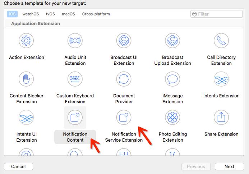Open the Cross-platform tab
The height and width of the screenshot is (174, 249).
(96, 14)
